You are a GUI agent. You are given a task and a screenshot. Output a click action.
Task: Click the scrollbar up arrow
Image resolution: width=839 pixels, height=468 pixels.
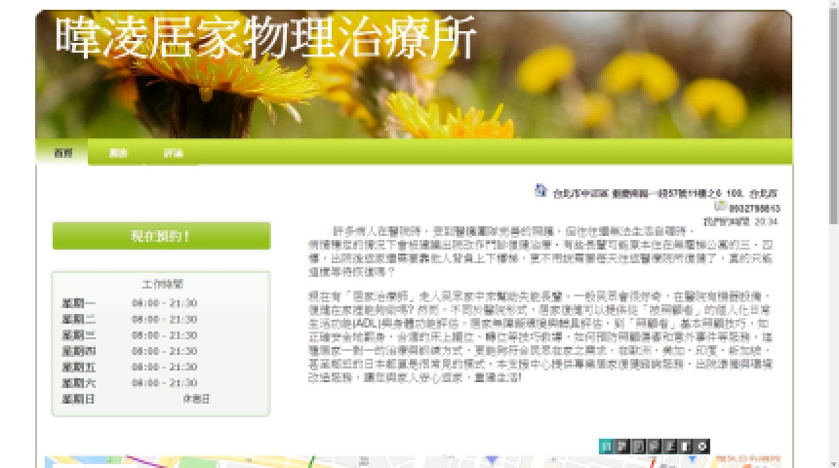[830, 7]
